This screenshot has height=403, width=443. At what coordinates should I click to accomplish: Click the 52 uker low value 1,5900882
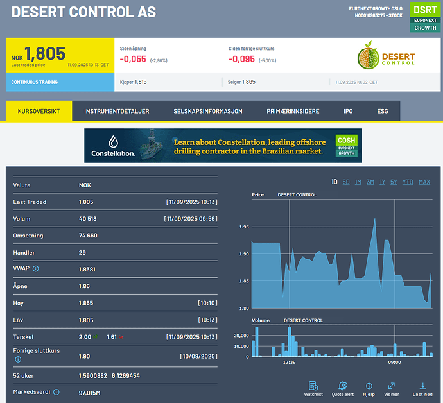93,376
